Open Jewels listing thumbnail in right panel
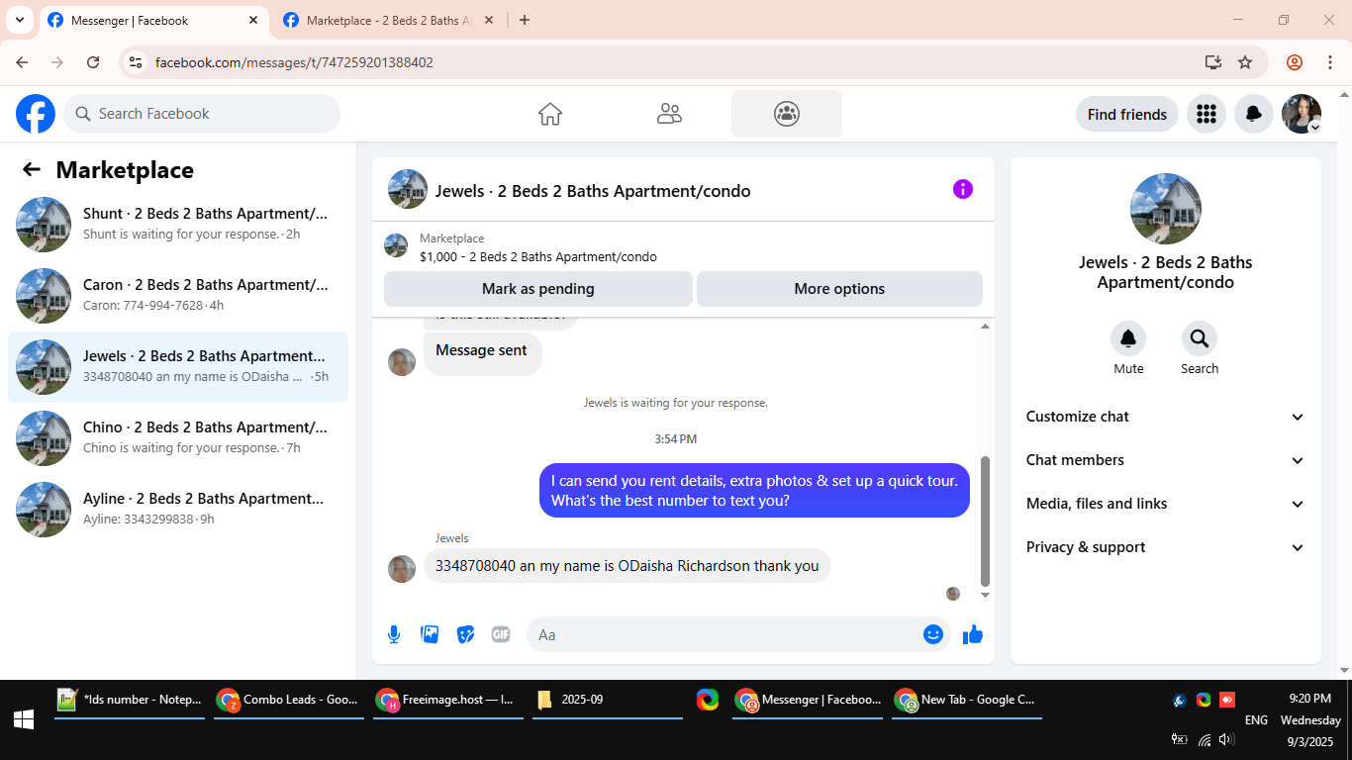 click(x=1166, y=209)
